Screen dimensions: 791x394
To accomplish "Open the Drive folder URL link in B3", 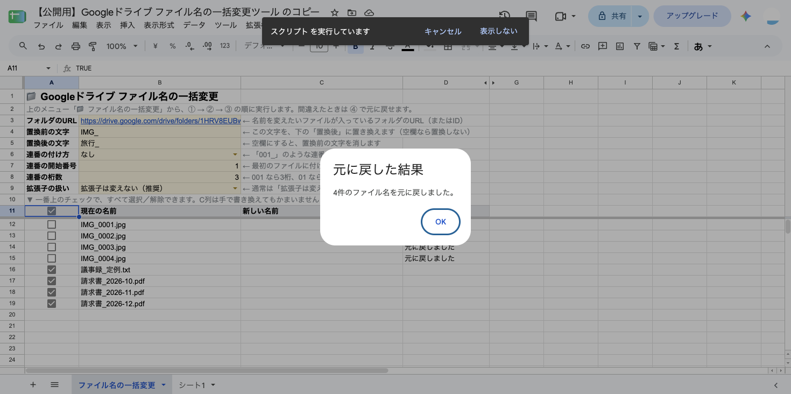I will [160, 121].
